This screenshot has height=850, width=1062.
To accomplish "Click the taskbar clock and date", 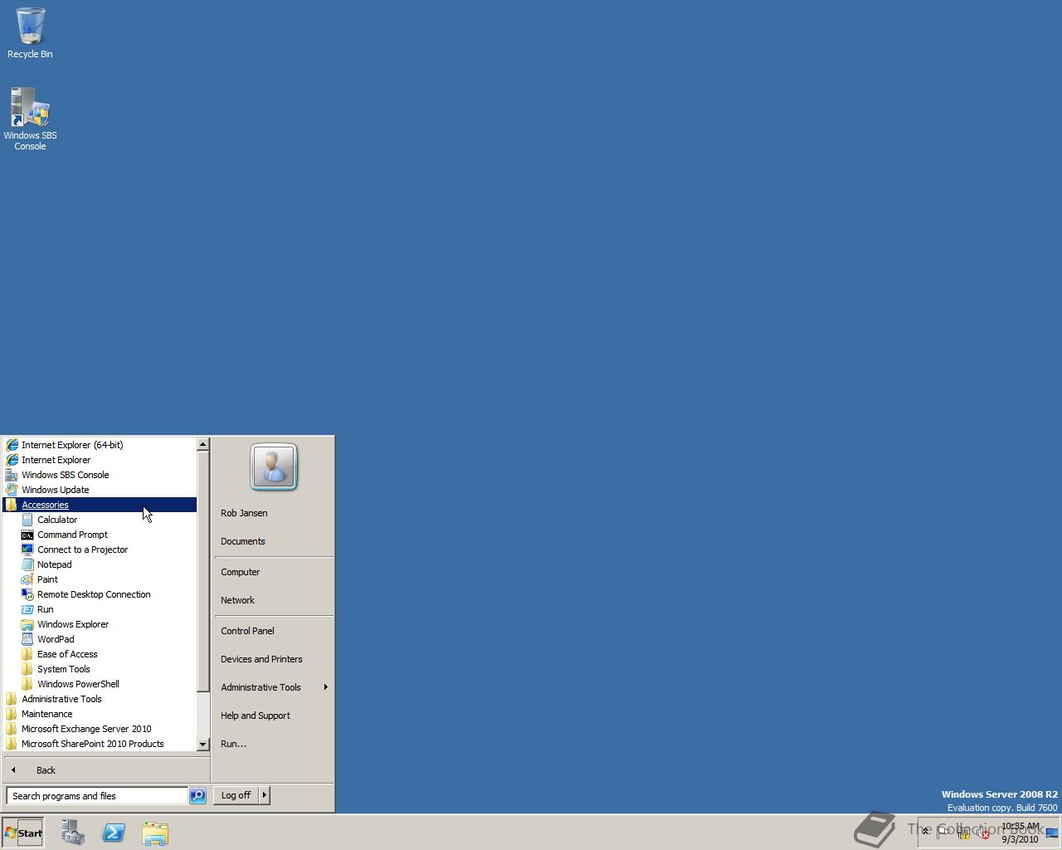I will [x=1020, y=833].
